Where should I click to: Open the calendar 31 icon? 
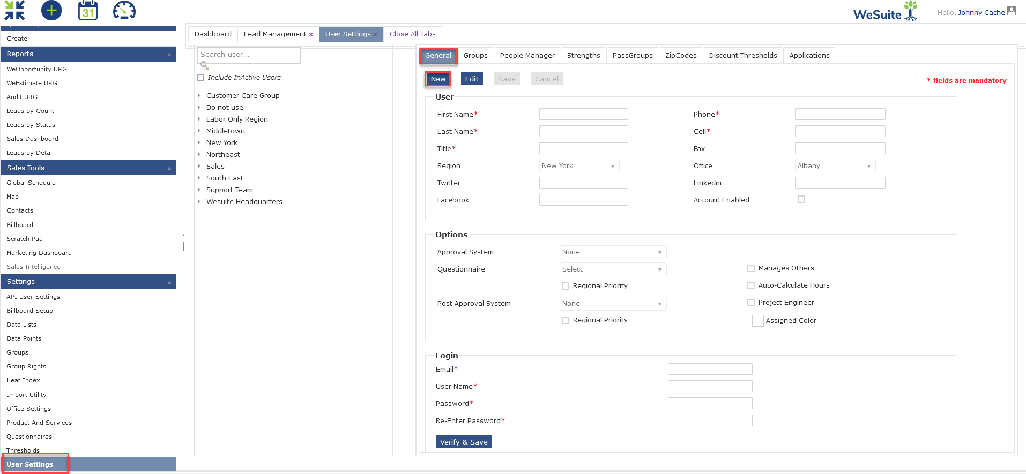88,11
